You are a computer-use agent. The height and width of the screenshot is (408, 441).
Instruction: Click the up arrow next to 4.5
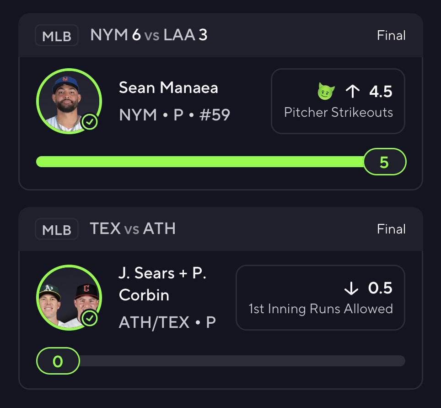click(352, 92)
